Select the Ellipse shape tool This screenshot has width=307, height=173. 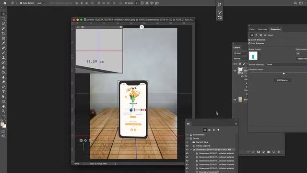[3, 101]
